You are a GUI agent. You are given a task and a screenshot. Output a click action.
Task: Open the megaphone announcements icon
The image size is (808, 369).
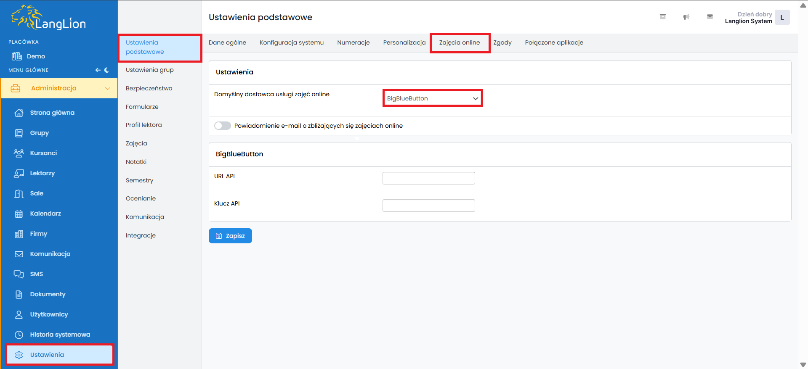click(686, 17)
